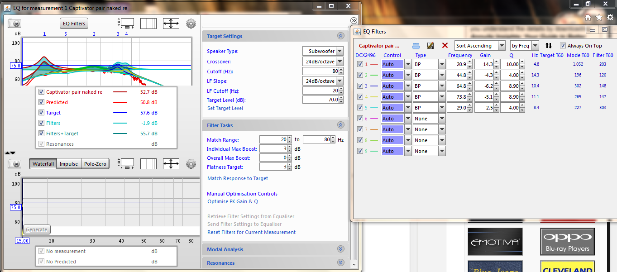Viewport: 617px width, 272px height.
Task: Toggle filter 9 checkbox
Action: (x=360, y=151)
